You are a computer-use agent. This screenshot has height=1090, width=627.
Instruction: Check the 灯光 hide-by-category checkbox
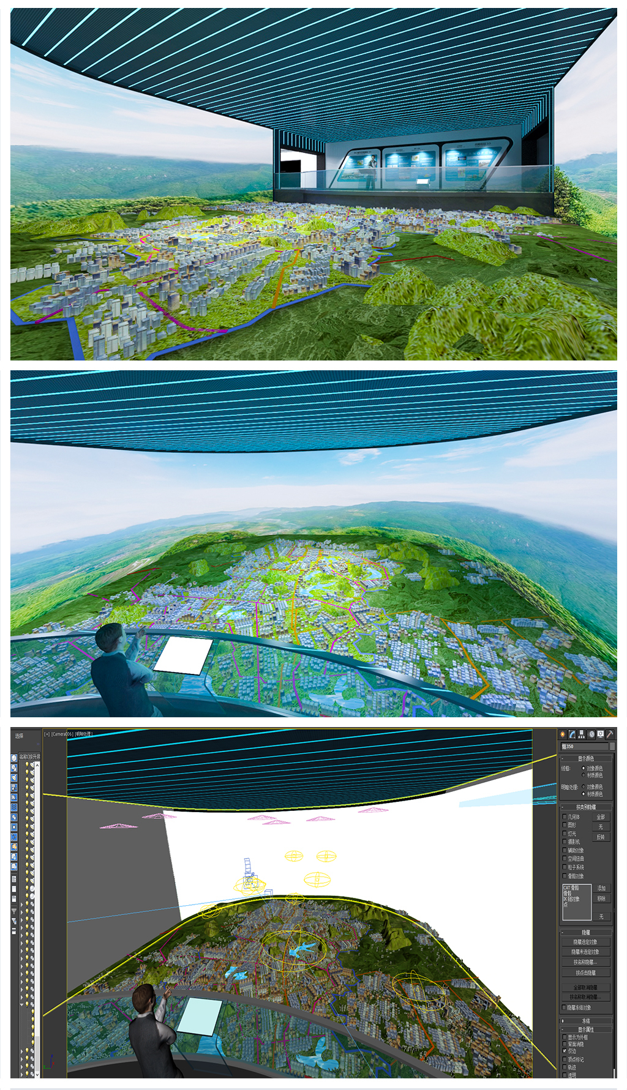pos(565,834)
